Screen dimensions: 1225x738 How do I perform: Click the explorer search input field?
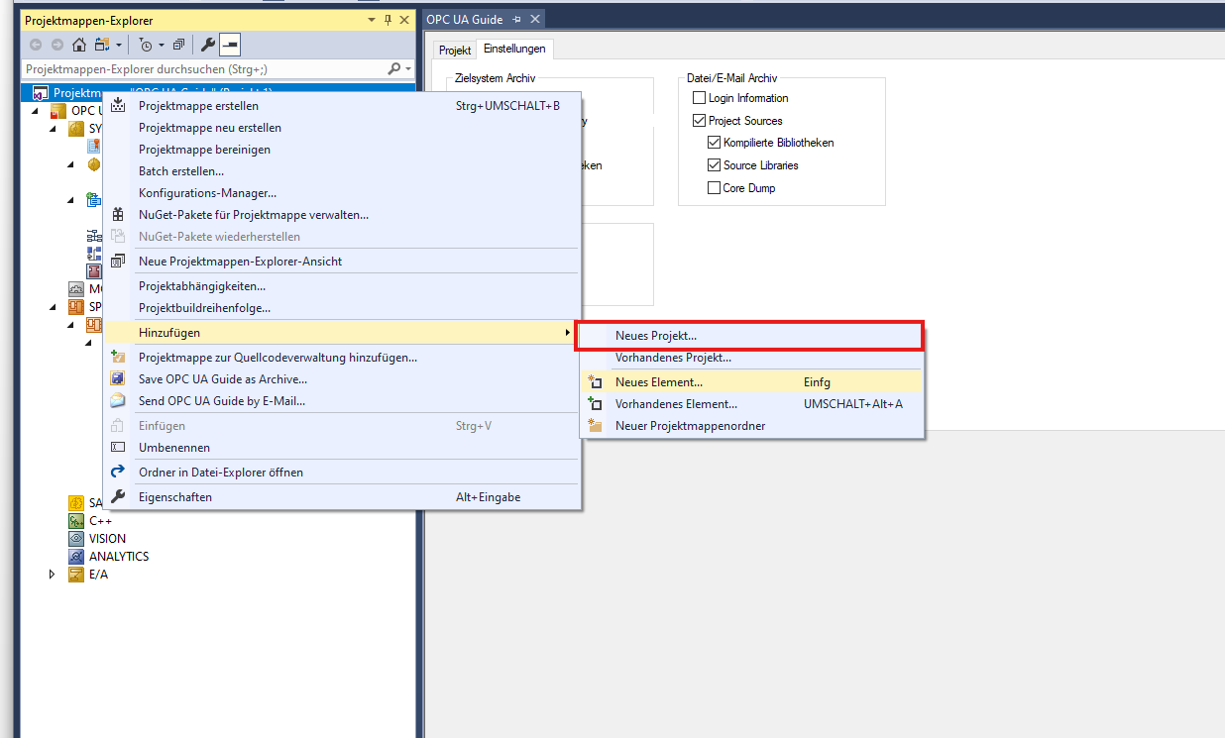203,69
